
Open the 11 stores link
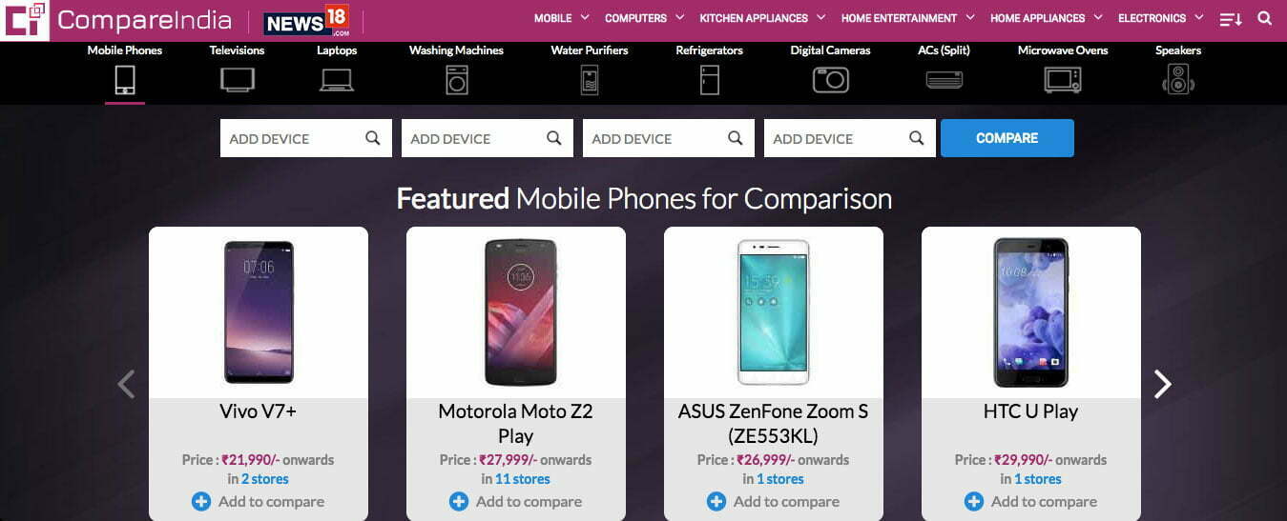(x=522, y=479)
